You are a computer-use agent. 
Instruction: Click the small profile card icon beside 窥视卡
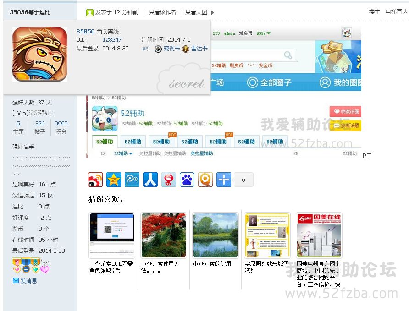coord(145,49)
